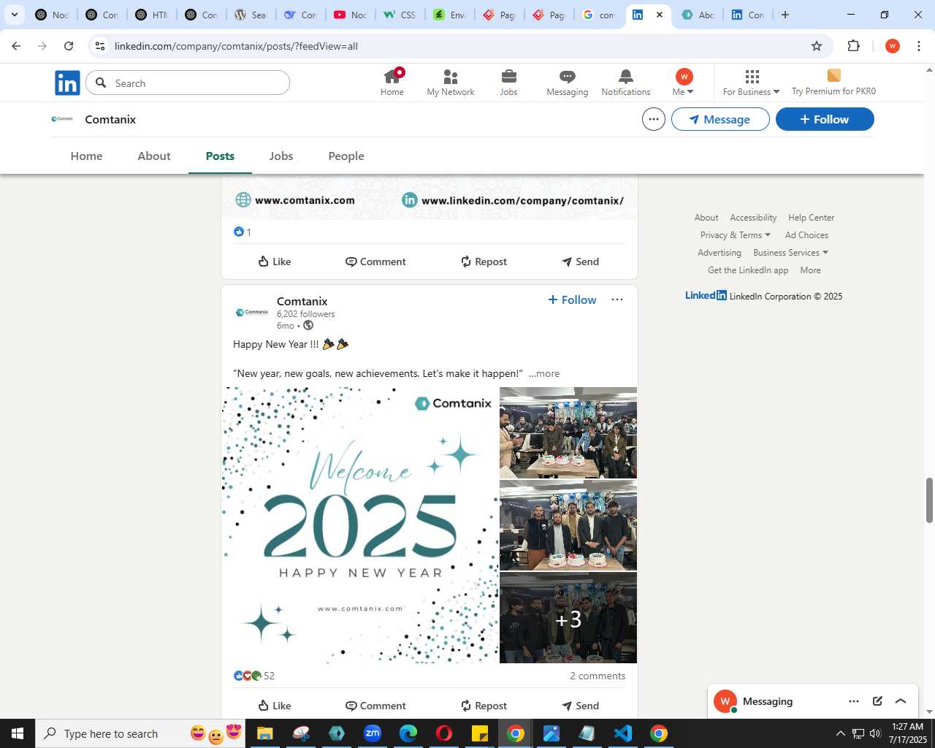Click Follow link in the New Year post

point(572,299)
